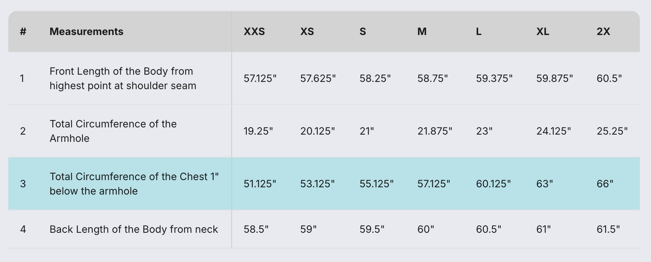Click the XXS size column header
The width and height of the screenshot is (651, 262).
[x=254, y=32]
